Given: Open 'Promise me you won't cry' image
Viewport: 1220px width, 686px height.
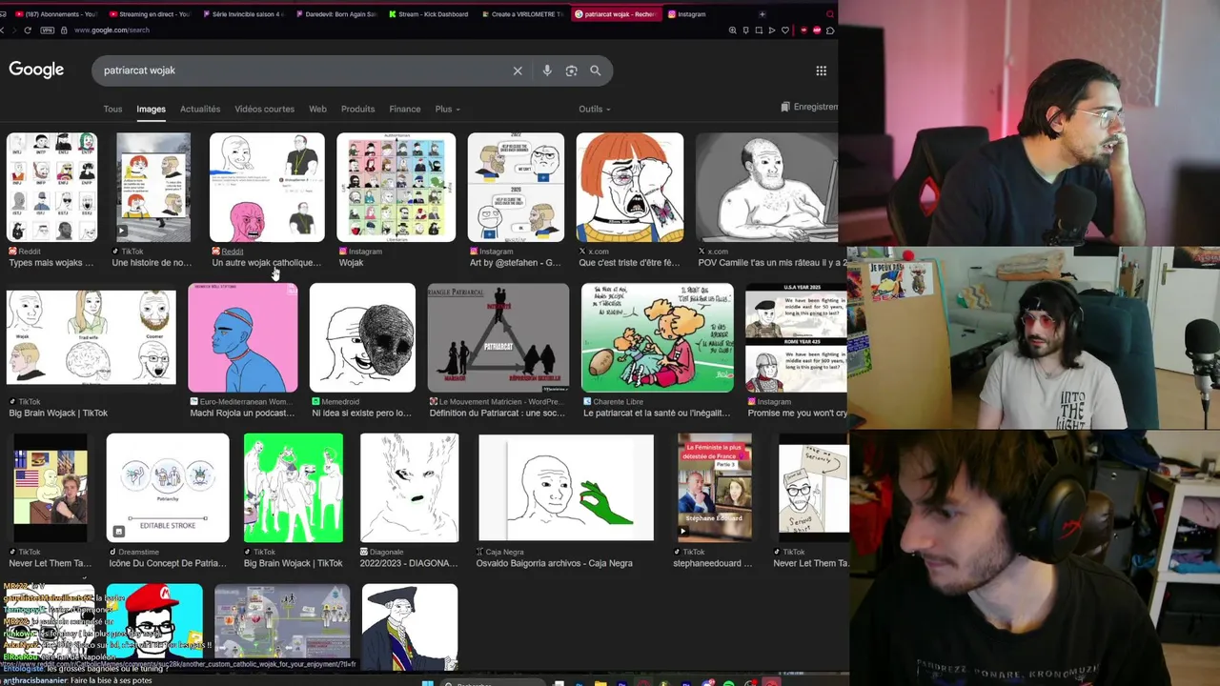Looking at the screenshot, I should pyautogui.click(x=796, y=337).
